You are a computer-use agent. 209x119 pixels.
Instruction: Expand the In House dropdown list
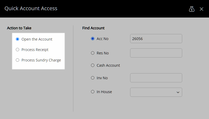(156, 92)
